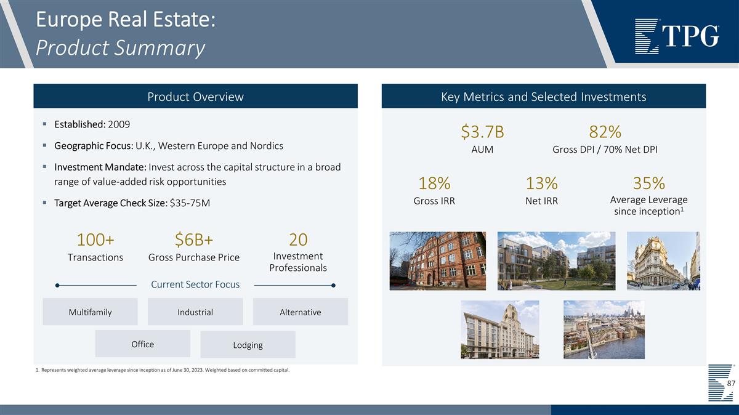This screenshot has height=415, width=739.
Task: Select the Industrial sector box
Action: click(195, 312)
